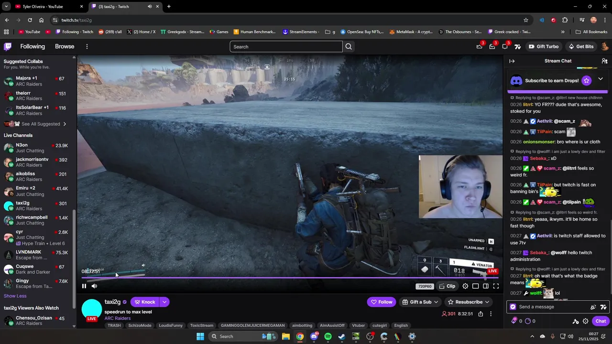
Task: Open the chat community users icon
Action: coord(604,61)
